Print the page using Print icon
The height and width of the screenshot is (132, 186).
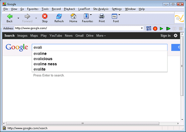click(102, 16)
